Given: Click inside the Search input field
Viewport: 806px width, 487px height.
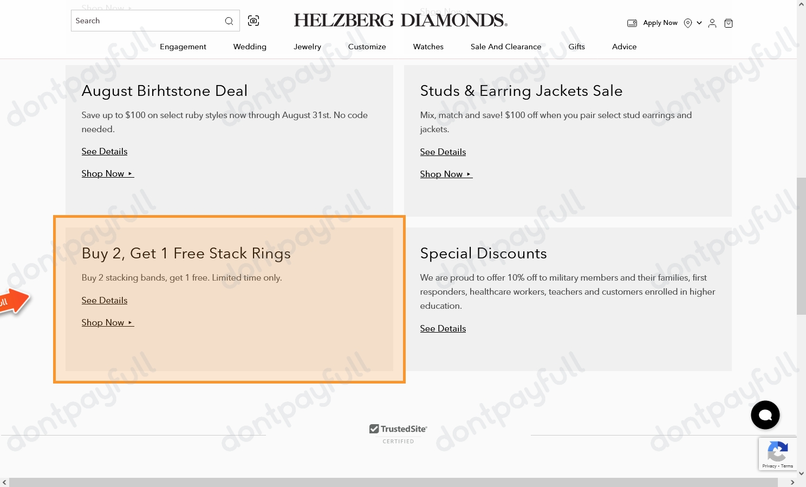Looking at the screenshot, I should click(146, 21).
